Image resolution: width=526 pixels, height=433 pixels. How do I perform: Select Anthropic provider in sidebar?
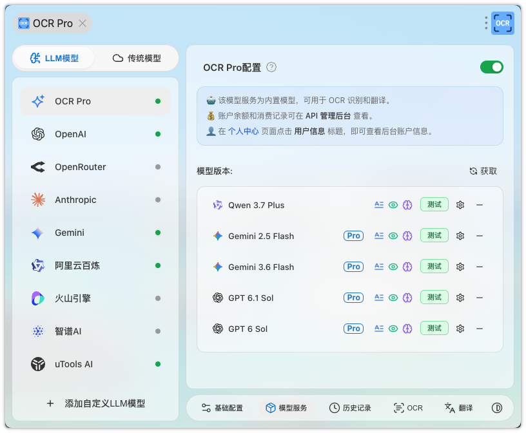pos(95,200)
